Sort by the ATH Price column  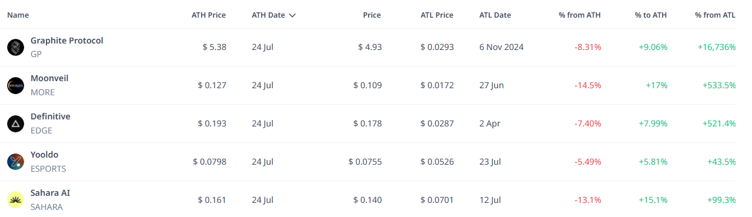(209, 15)
